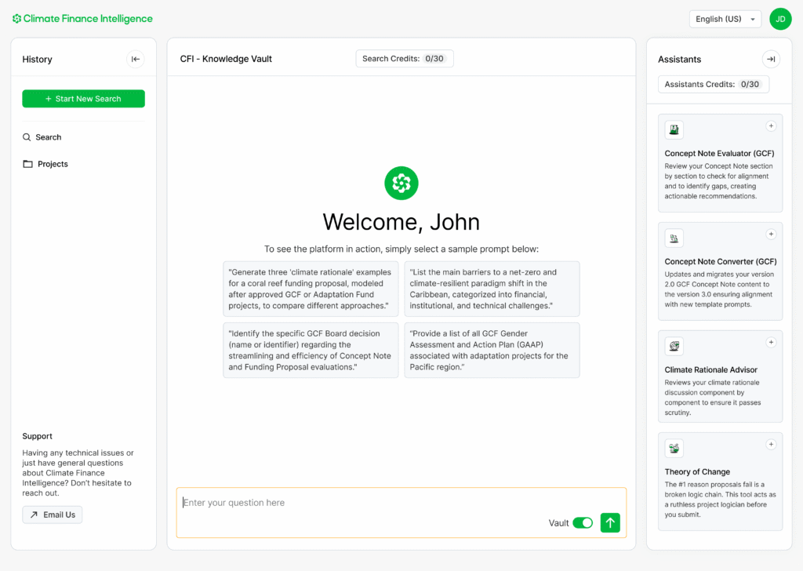The image size is (803, 571).
Task: Collapse the Assistants panel
Action: click(x=771, y=59)
